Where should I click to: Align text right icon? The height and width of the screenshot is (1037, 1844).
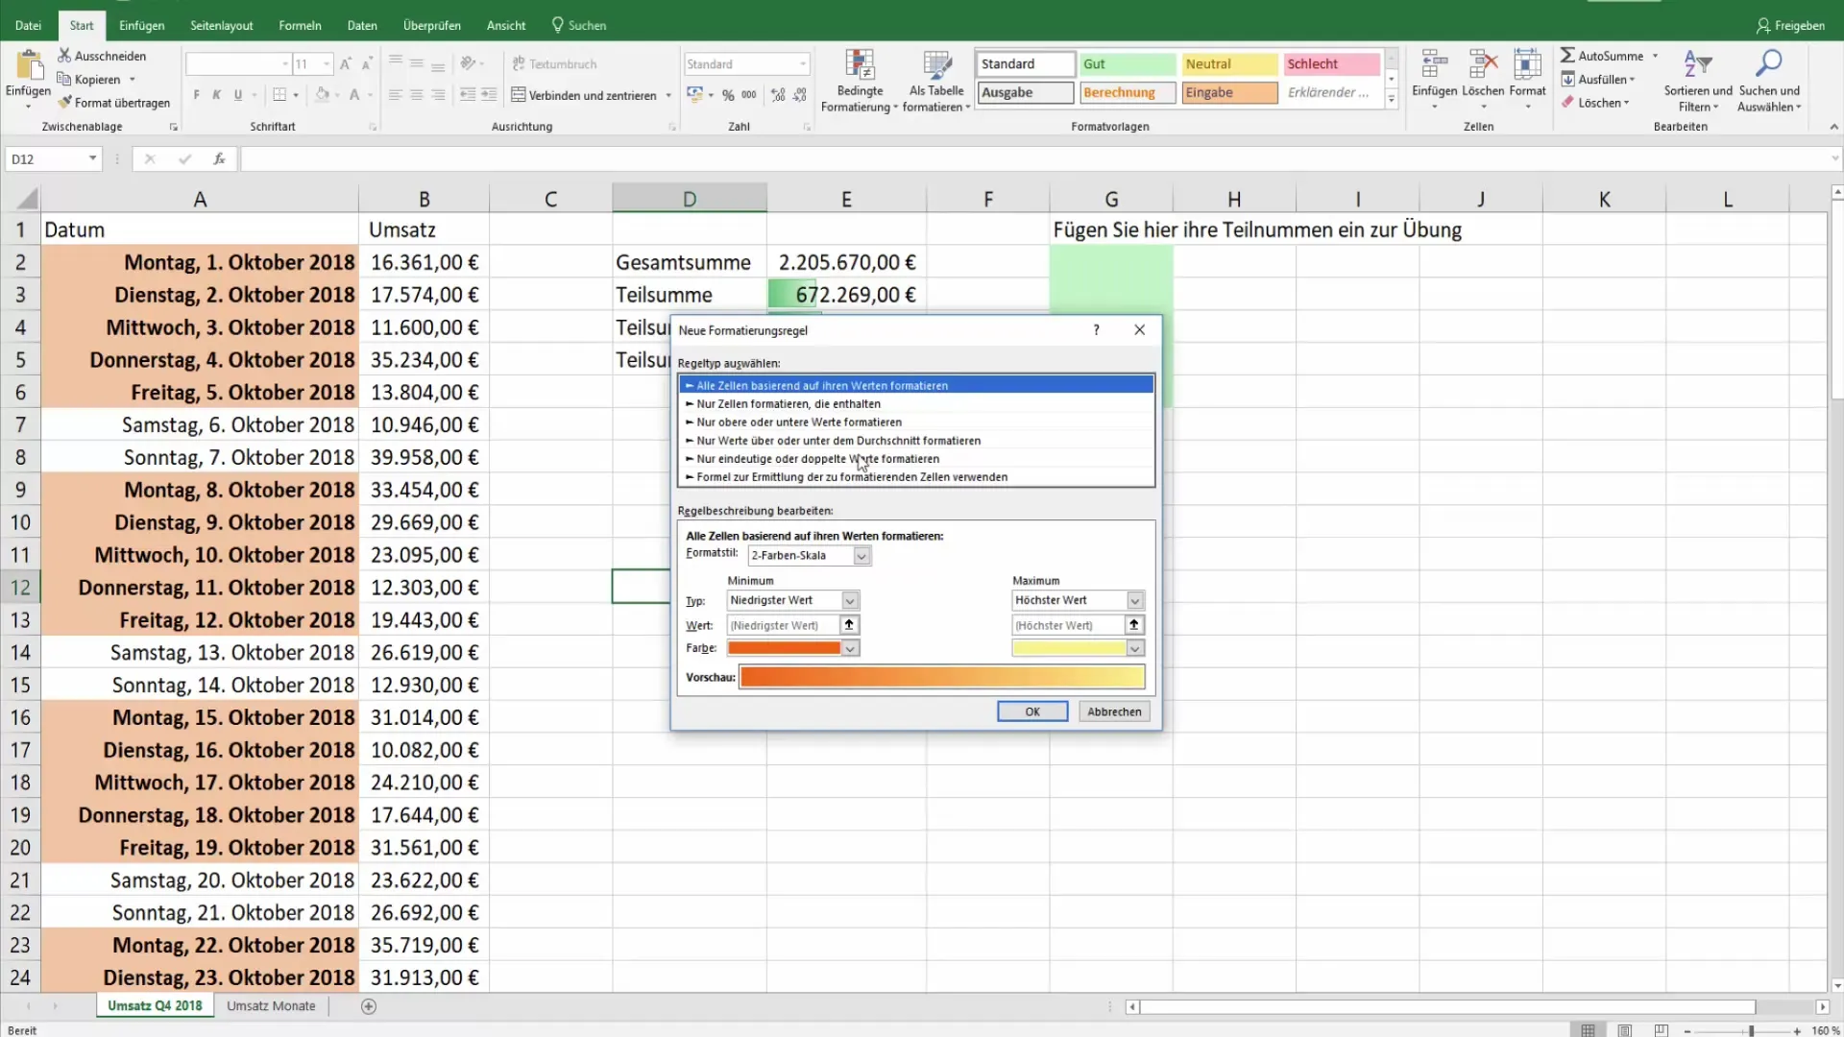tap(438, 95)
